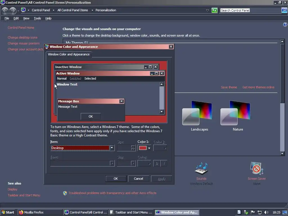This screenshot has height=216, width=288.
Task: Open the Help menu
Action: click(x=48, y=18)
